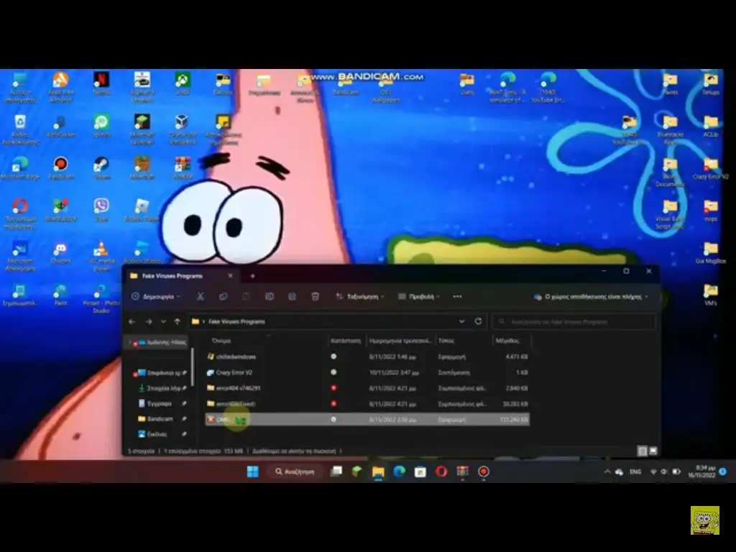Screen dimensions: 736x552
Task: Select the Steam desktop shortcut
Action: click(x=101, y=168)
